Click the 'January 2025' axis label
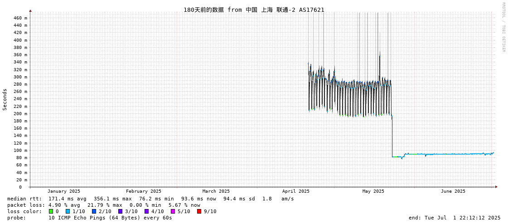Image resolution: width=508 pixels, height=224 pixels. (64, 191)
